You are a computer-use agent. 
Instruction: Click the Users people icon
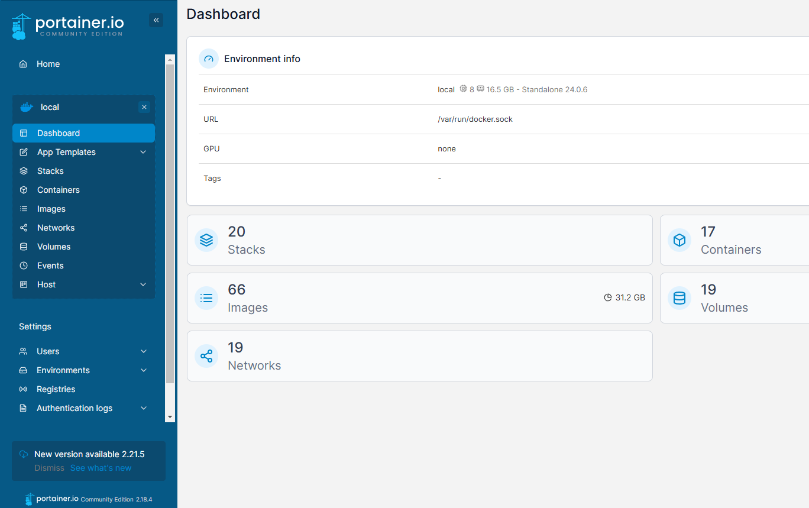coord(23,351)
